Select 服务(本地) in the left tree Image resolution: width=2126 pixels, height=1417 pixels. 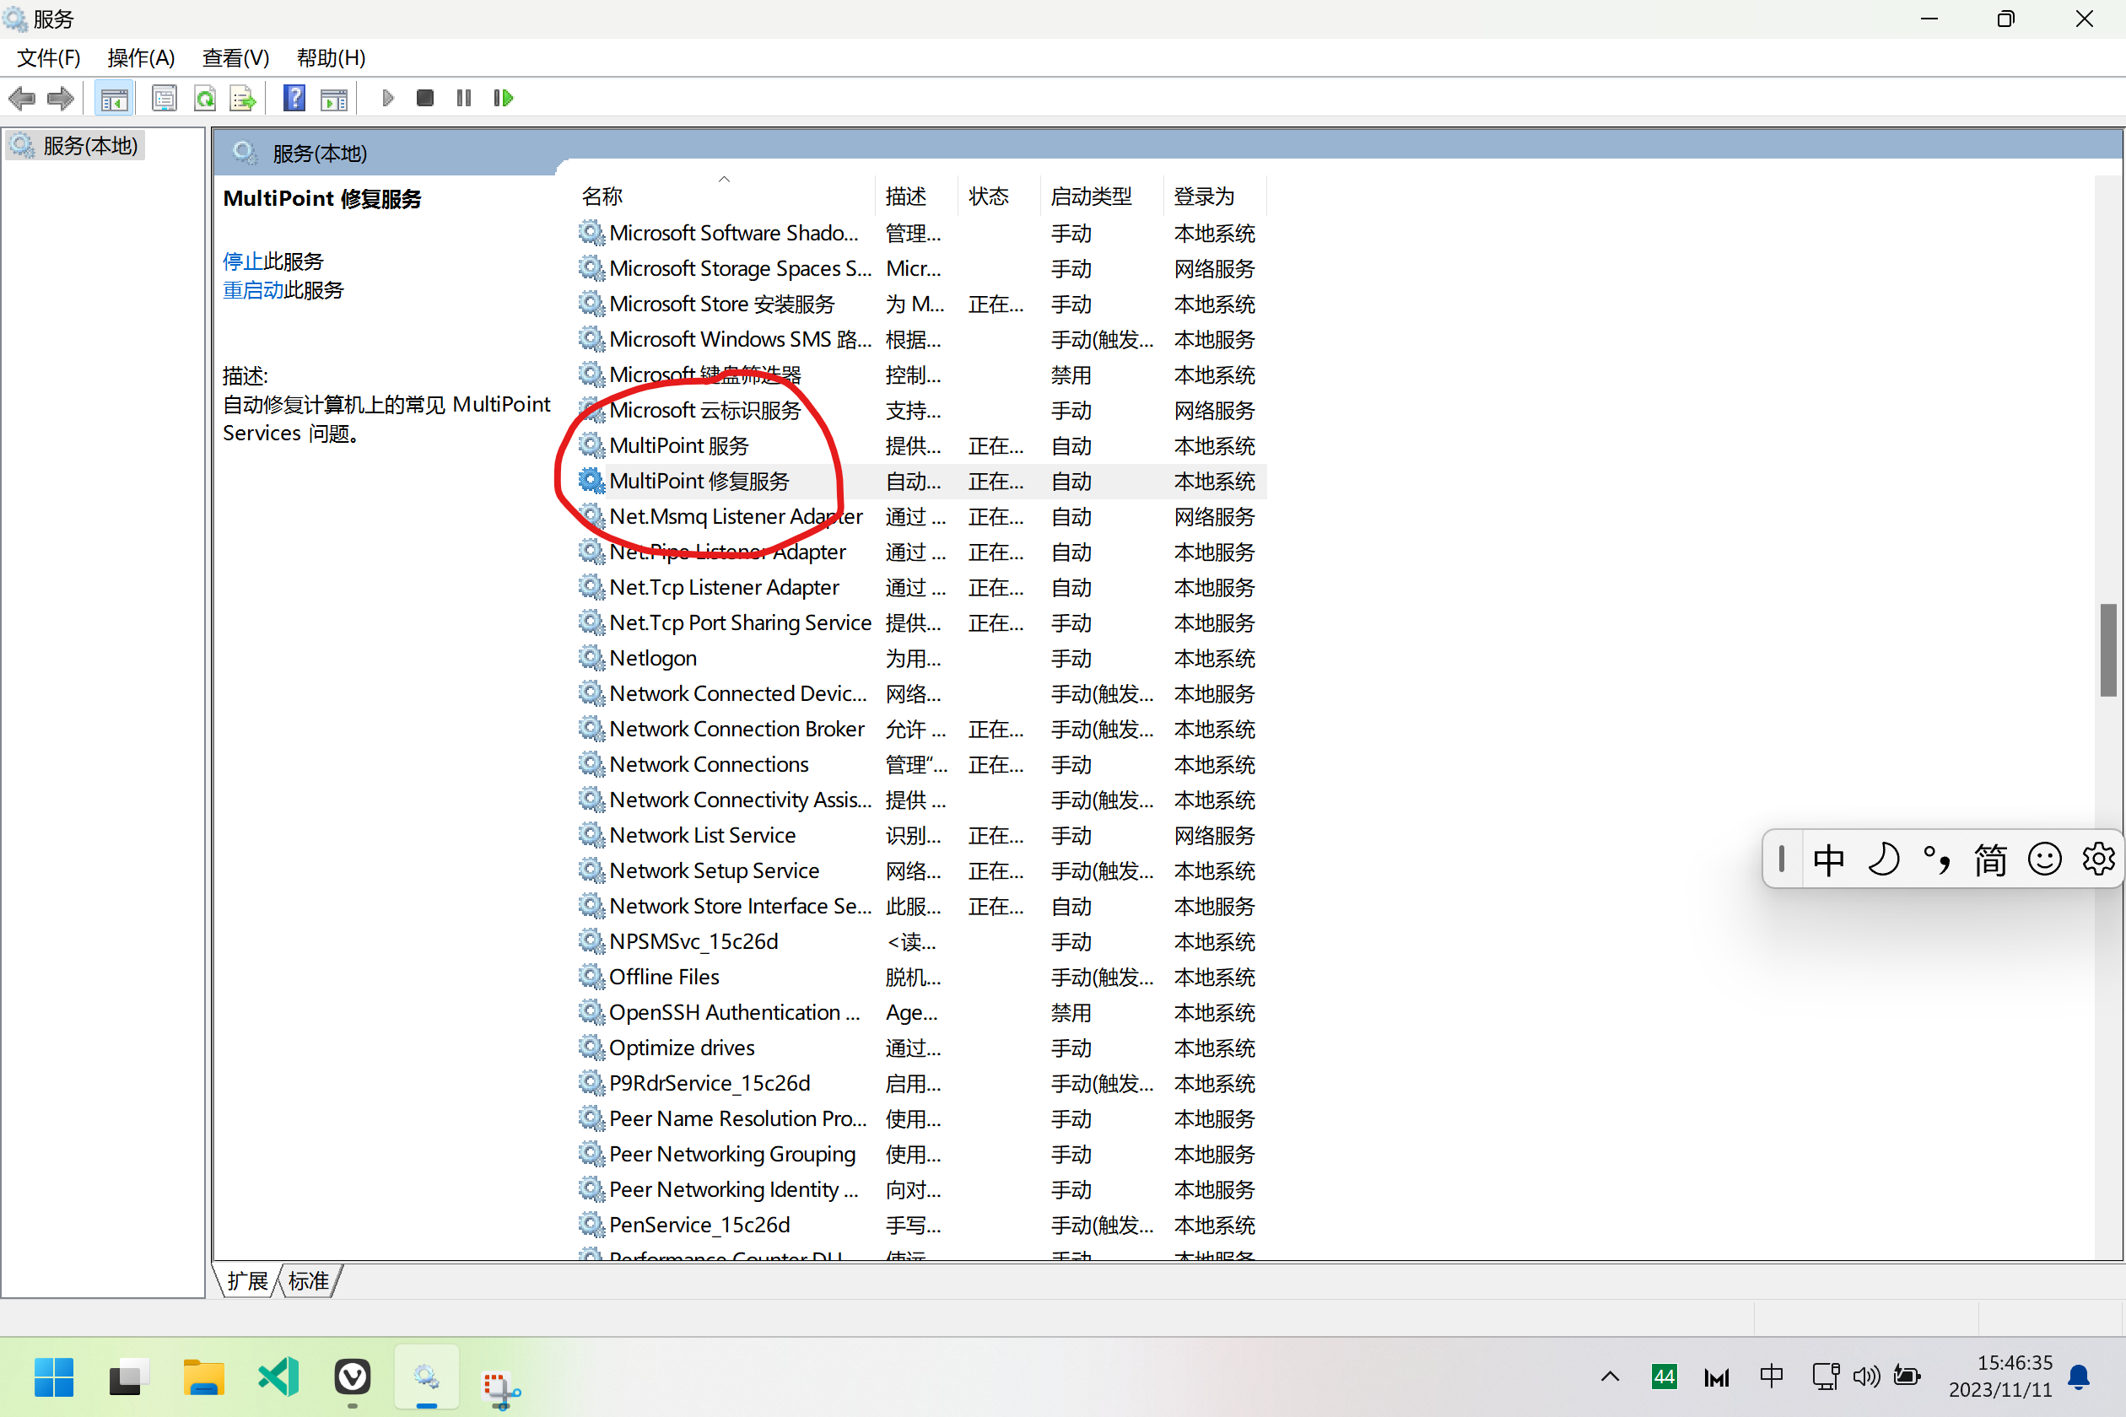[x=76, y=145]
